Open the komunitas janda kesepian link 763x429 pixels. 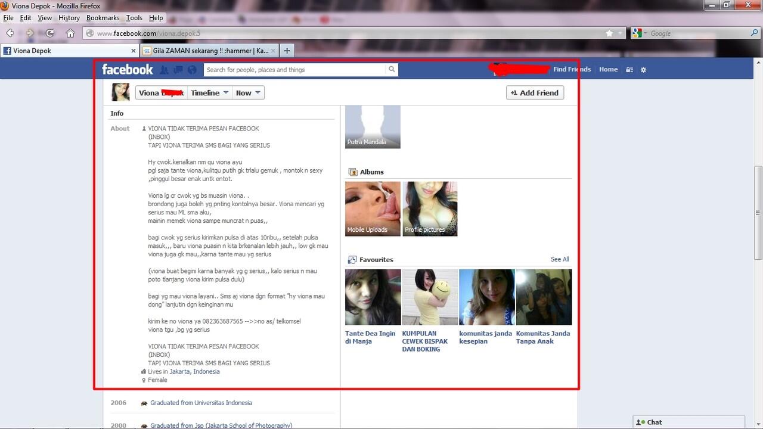pyautogui.click(x=485, y=337)
